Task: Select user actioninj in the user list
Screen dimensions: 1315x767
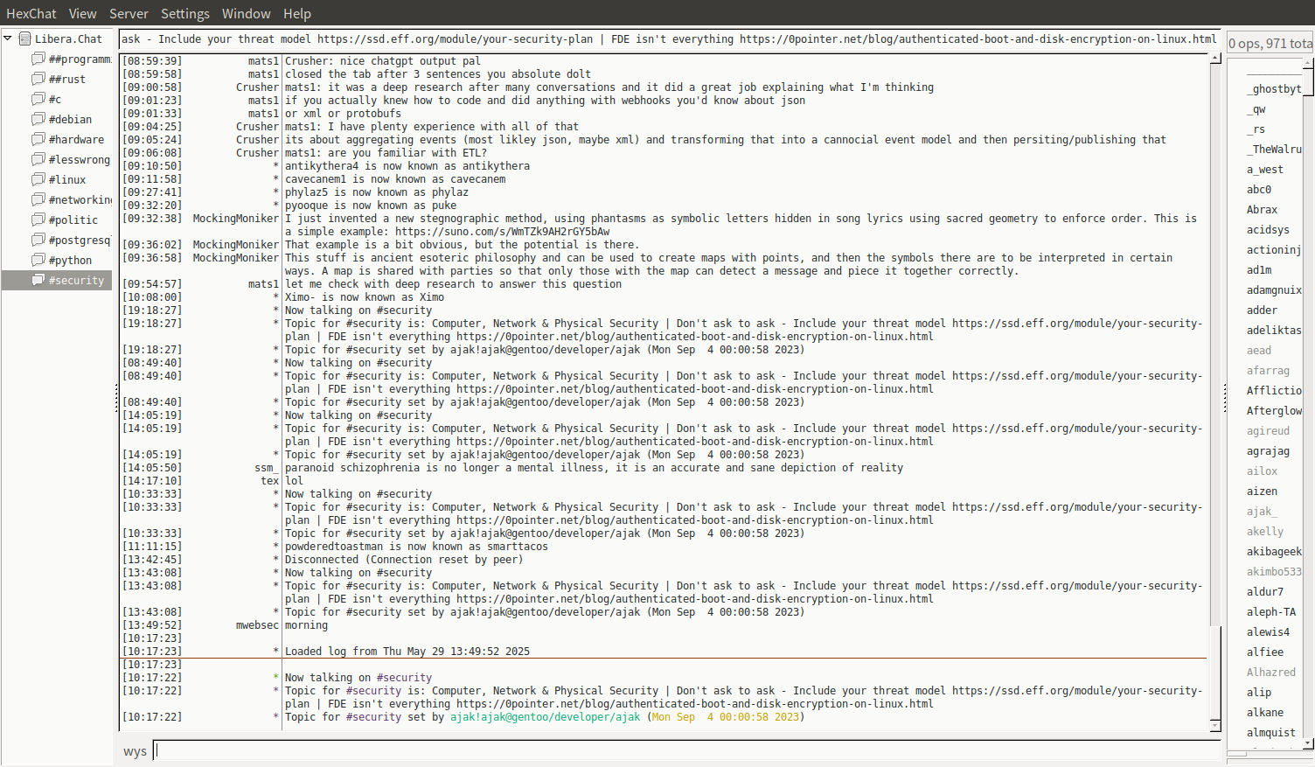Action: coord(1274,250)
